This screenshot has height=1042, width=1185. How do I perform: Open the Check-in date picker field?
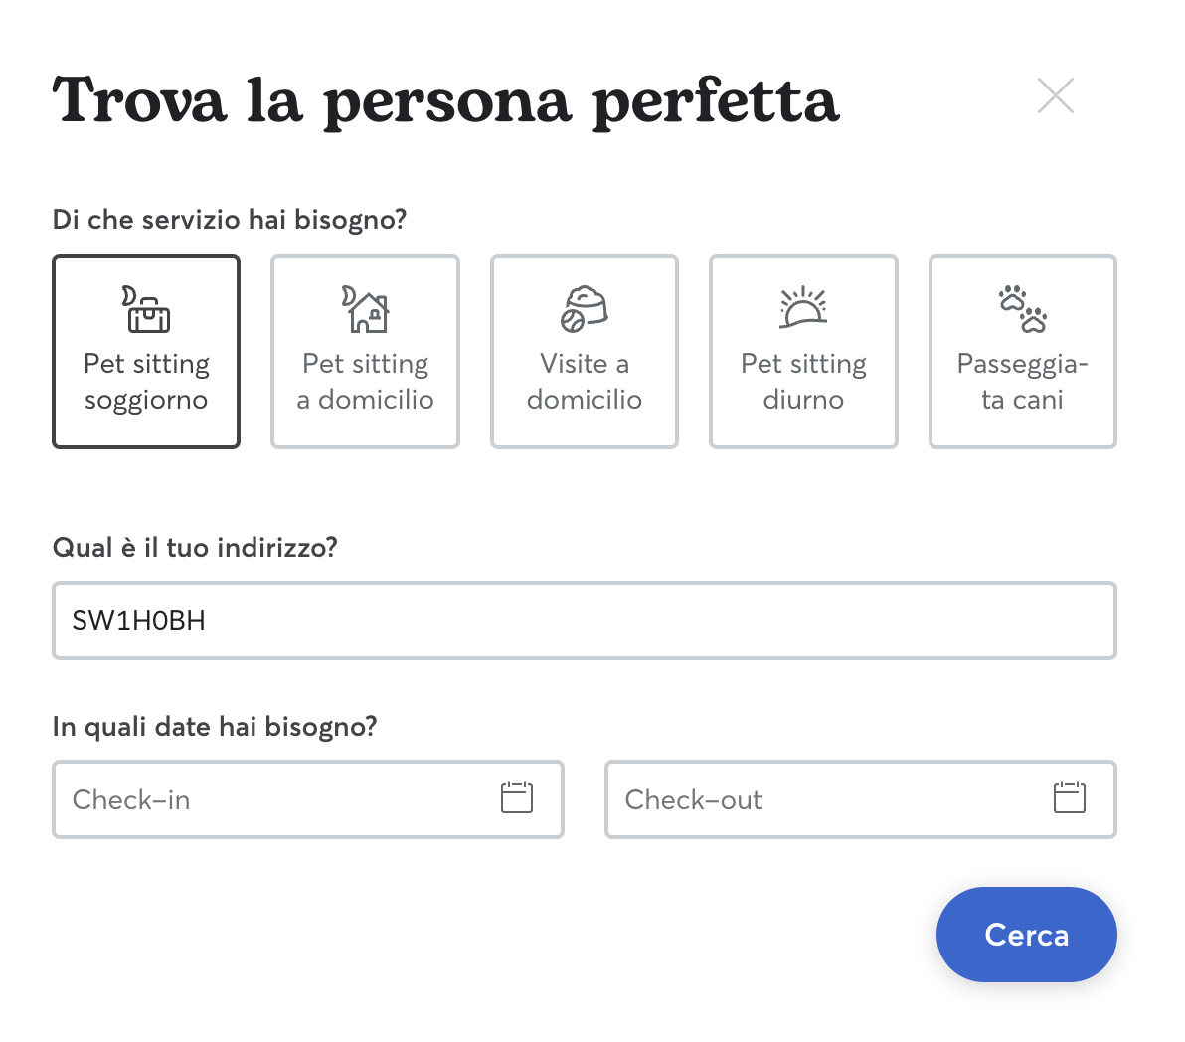coord(308,799)
